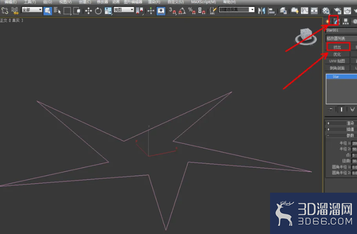Select the Move transform tool
357x234 pixels.
(x=88, y=11)
